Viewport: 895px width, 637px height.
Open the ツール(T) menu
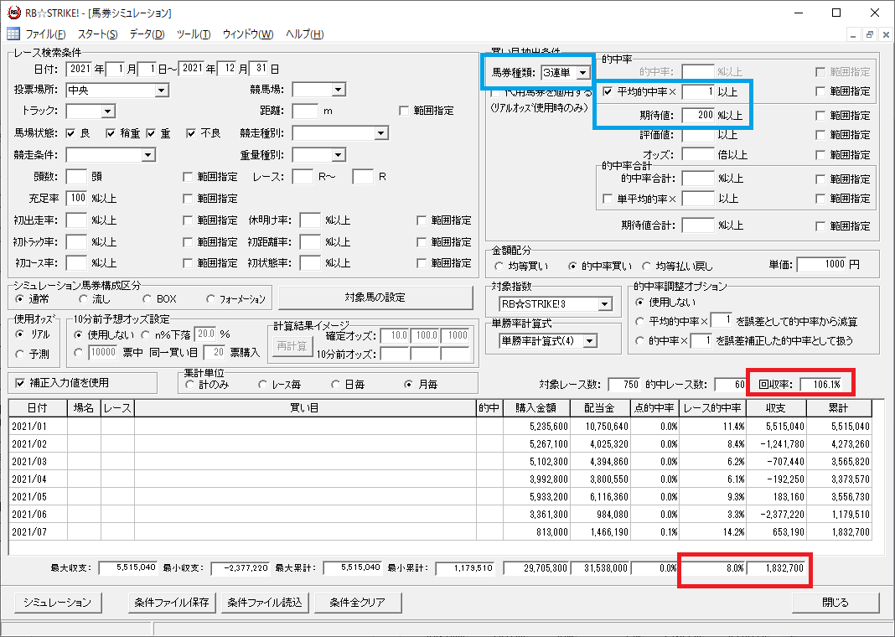194,34
